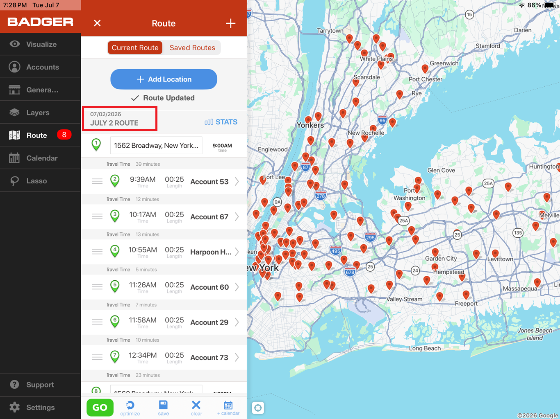Click the Add Location button
This screenshot has height=419, width=560.
coord(164,79)
